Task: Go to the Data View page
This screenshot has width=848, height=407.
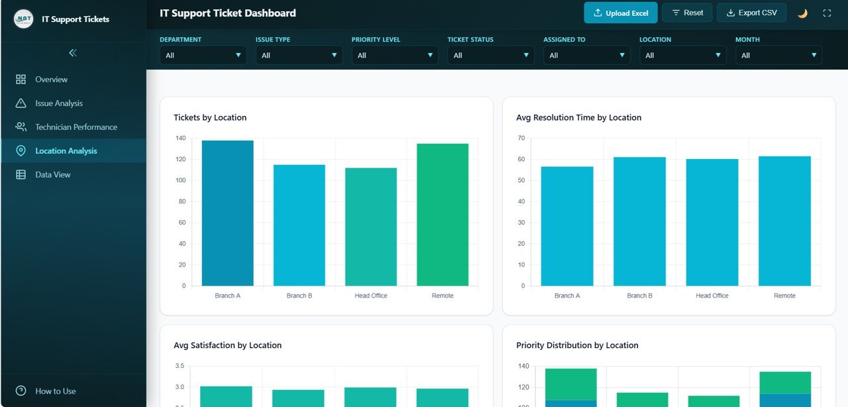Action: point(53,175)
